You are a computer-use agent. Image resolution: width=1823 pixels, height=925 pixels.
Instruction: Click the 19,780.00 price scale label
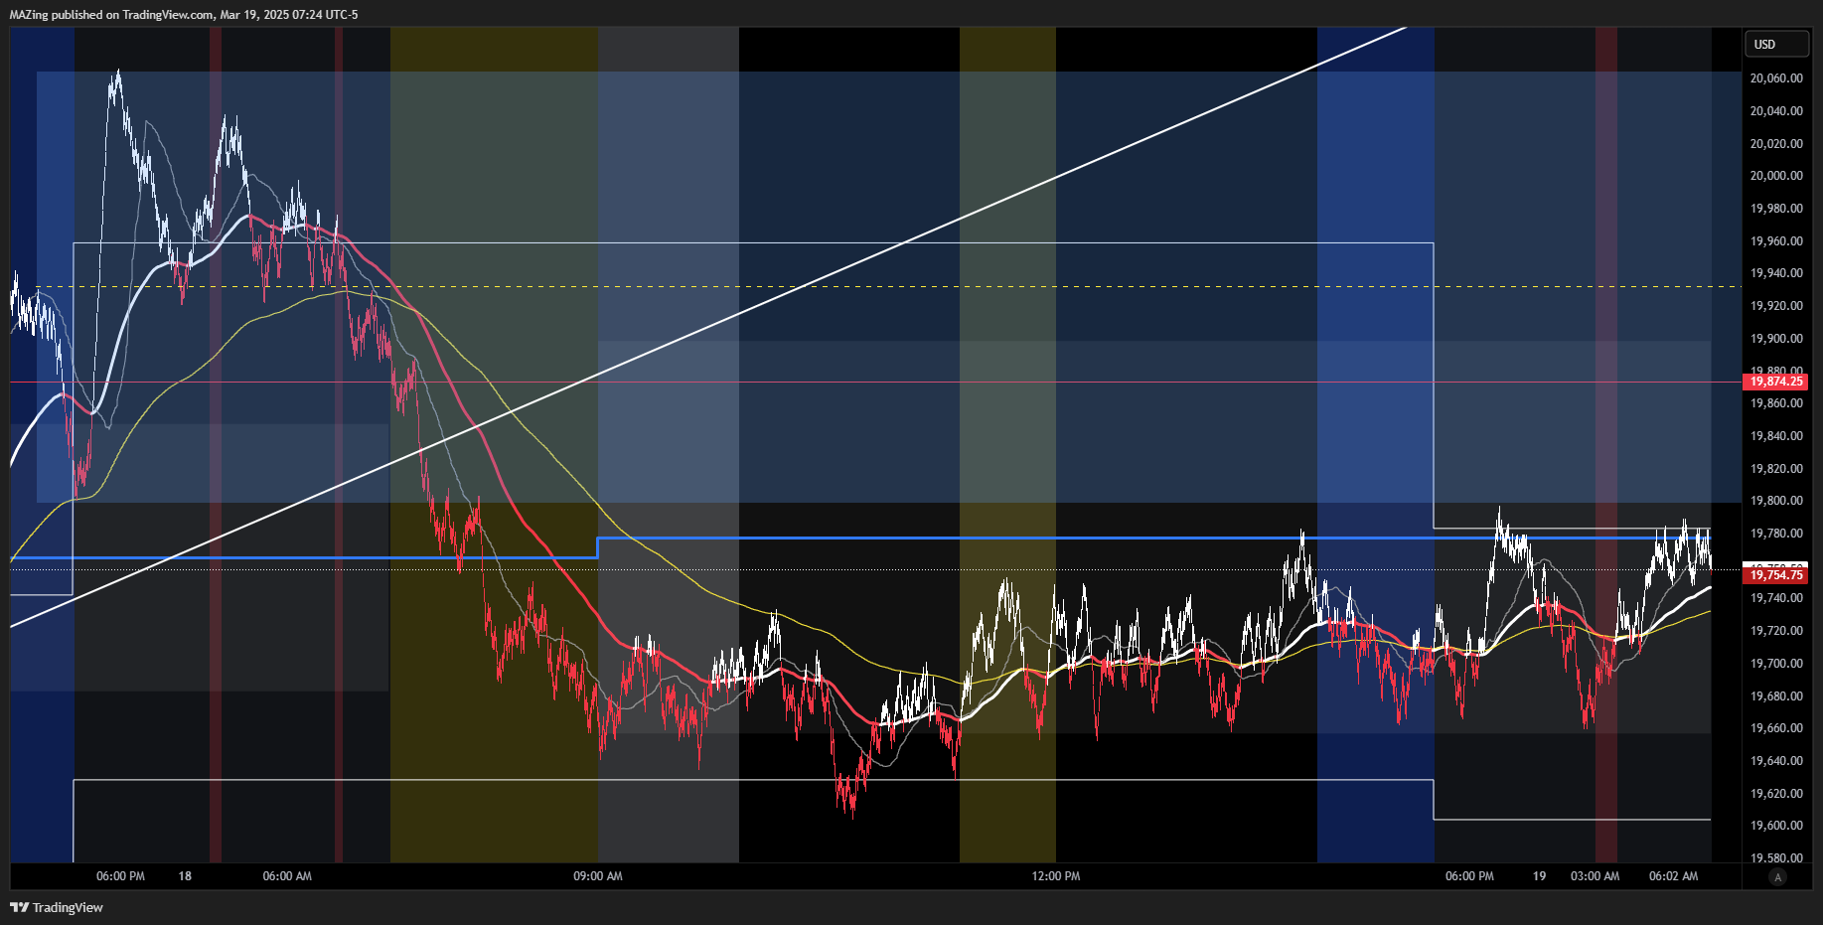pyautogui.click(x=1776, y=534)
